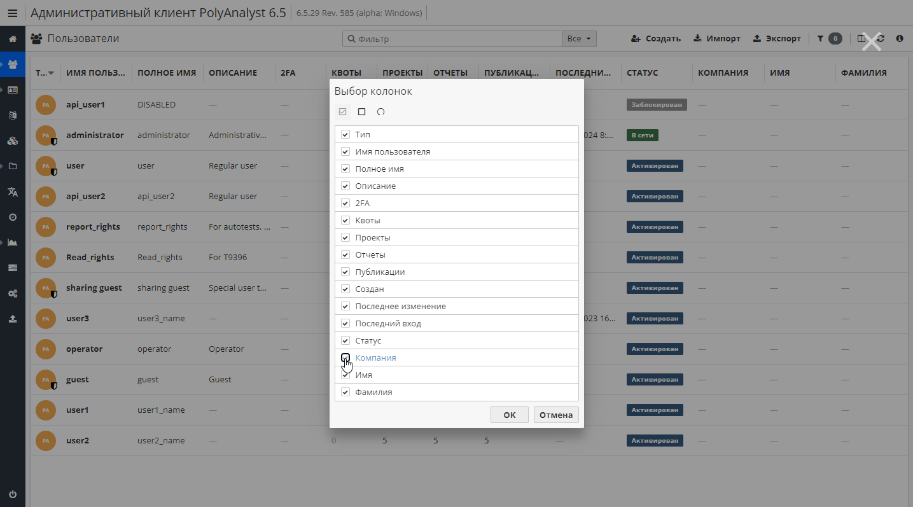Uncheck the Тип column checkbox
This screenshot has height=507, width=913.
345,134
